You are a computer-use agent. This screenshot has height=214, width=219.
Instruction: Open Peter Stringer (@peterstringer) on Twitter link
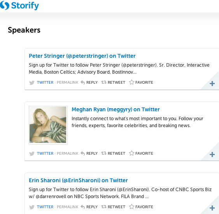82,56
